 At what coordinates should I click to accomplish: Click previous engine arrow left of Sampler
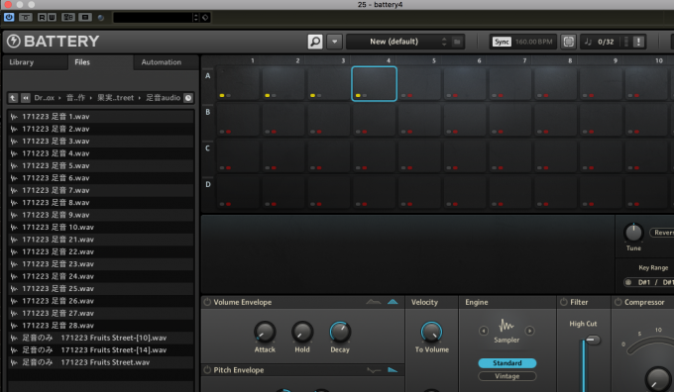(484, 331)
